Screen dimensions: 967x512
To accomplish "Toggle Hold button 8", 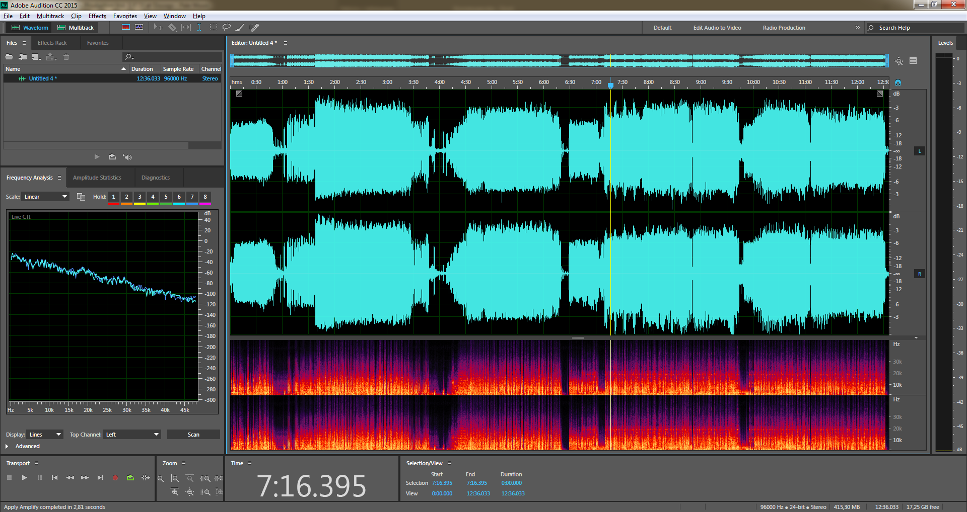I will coord(205,197).
